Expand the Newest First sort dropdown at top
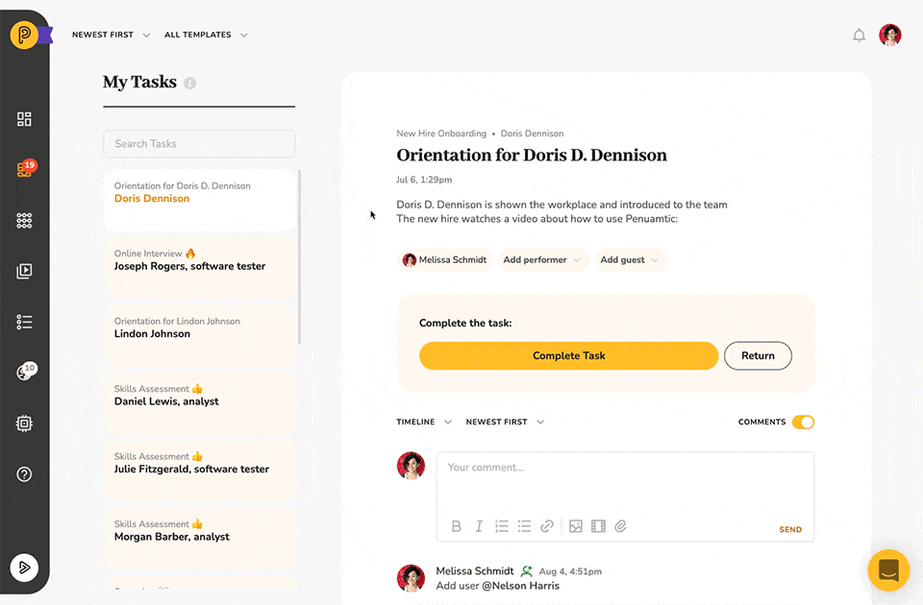This screenshot has width=923, height=605. click(111, 35)
